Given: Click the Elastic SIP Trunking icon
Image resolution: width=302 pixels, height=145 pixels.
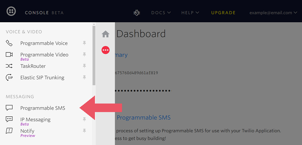Looking at the screenshot, I should (x=9, y=78).
